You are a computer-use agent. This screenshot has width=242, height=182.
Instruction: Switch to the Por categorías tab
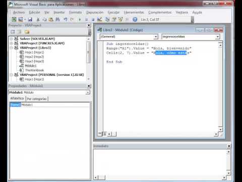[x=37, y=99]
